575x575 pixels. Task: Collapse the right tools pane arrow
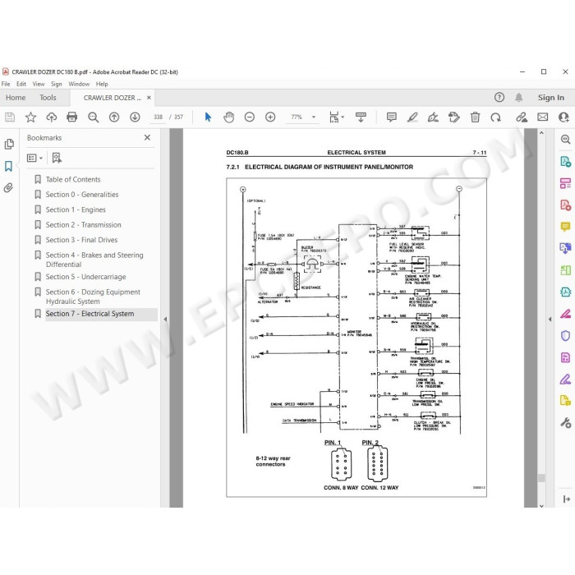[x=550, y=320]
